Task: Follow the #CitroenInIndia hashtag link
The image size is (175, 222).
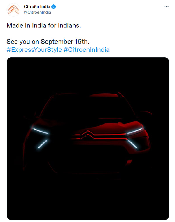Action: pos(87,49)
